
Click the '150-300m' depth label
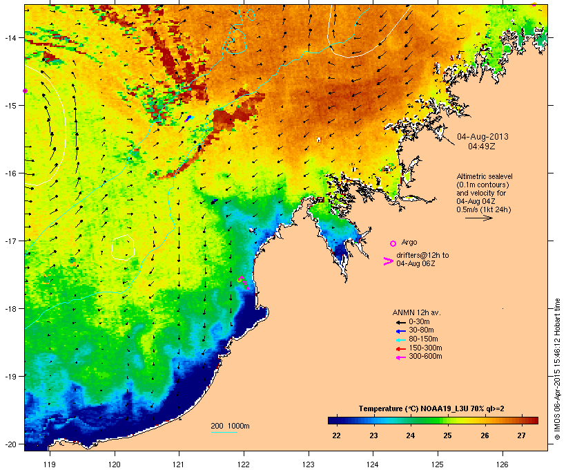tap(425, 348)
